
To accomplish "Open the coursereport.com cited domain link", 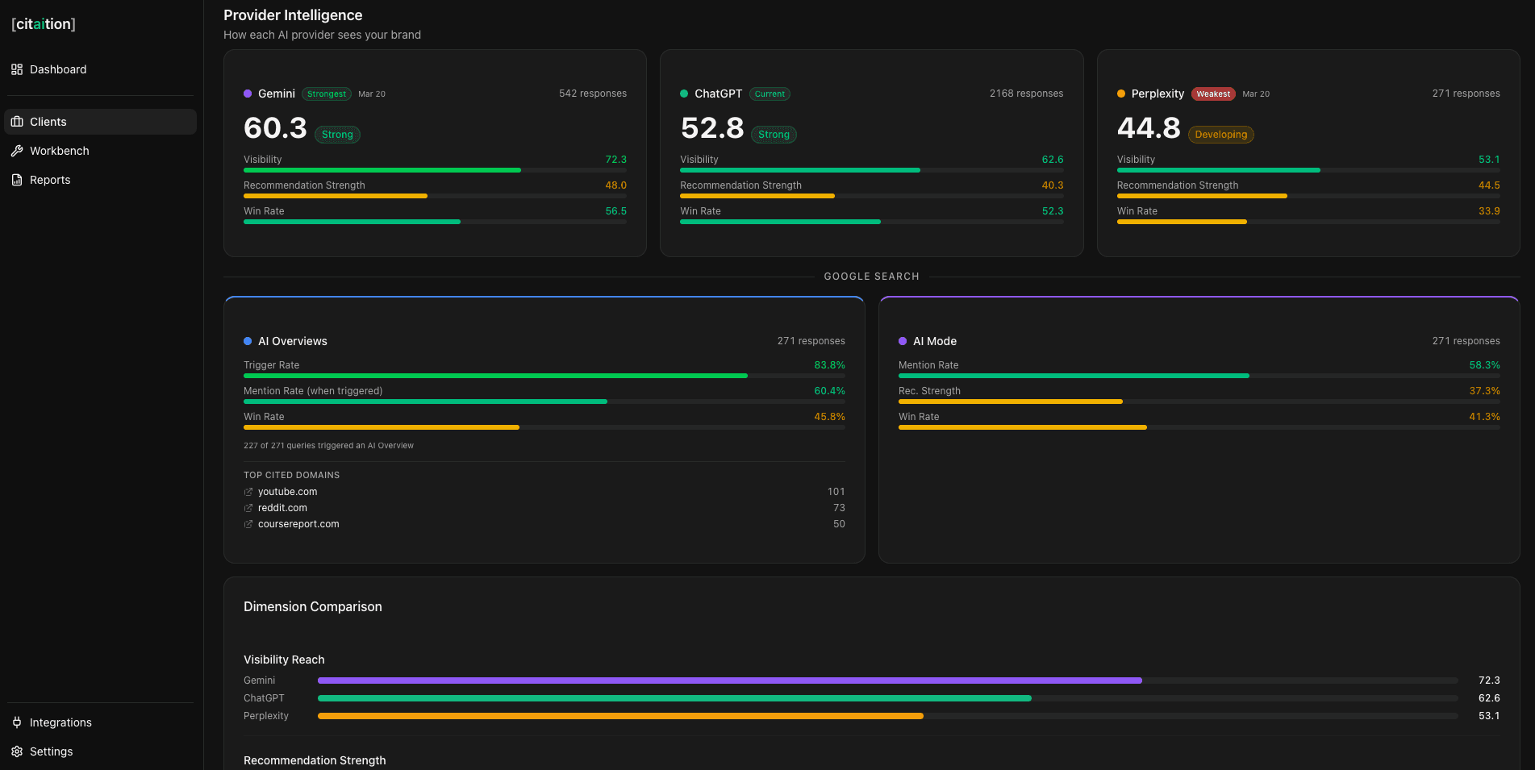I will click(x=298, y=524).
